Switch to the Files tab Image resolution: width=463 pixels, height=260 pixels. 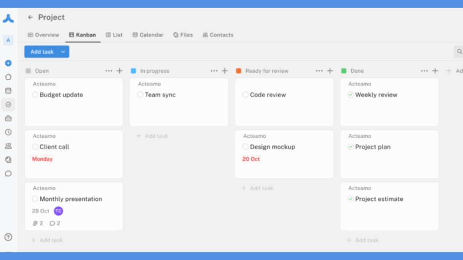click(183, 35)
